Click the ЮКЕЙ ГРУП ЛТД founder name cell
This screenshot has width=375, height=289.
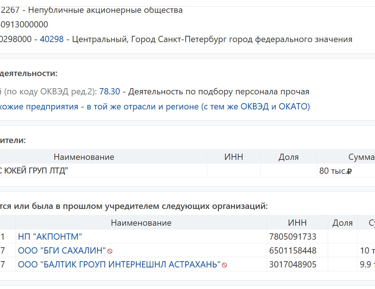click(x=35, y=171)
